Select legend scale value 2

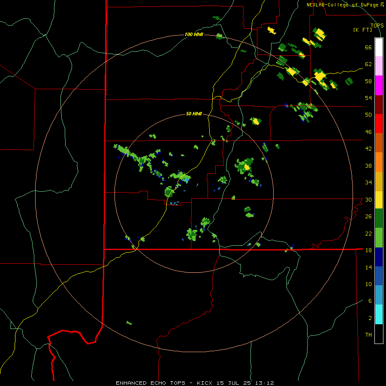click(x=370, y=318)
